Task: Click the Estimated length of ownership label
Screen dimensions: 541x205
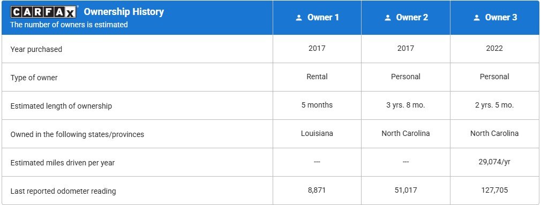Action: [61, 106]
